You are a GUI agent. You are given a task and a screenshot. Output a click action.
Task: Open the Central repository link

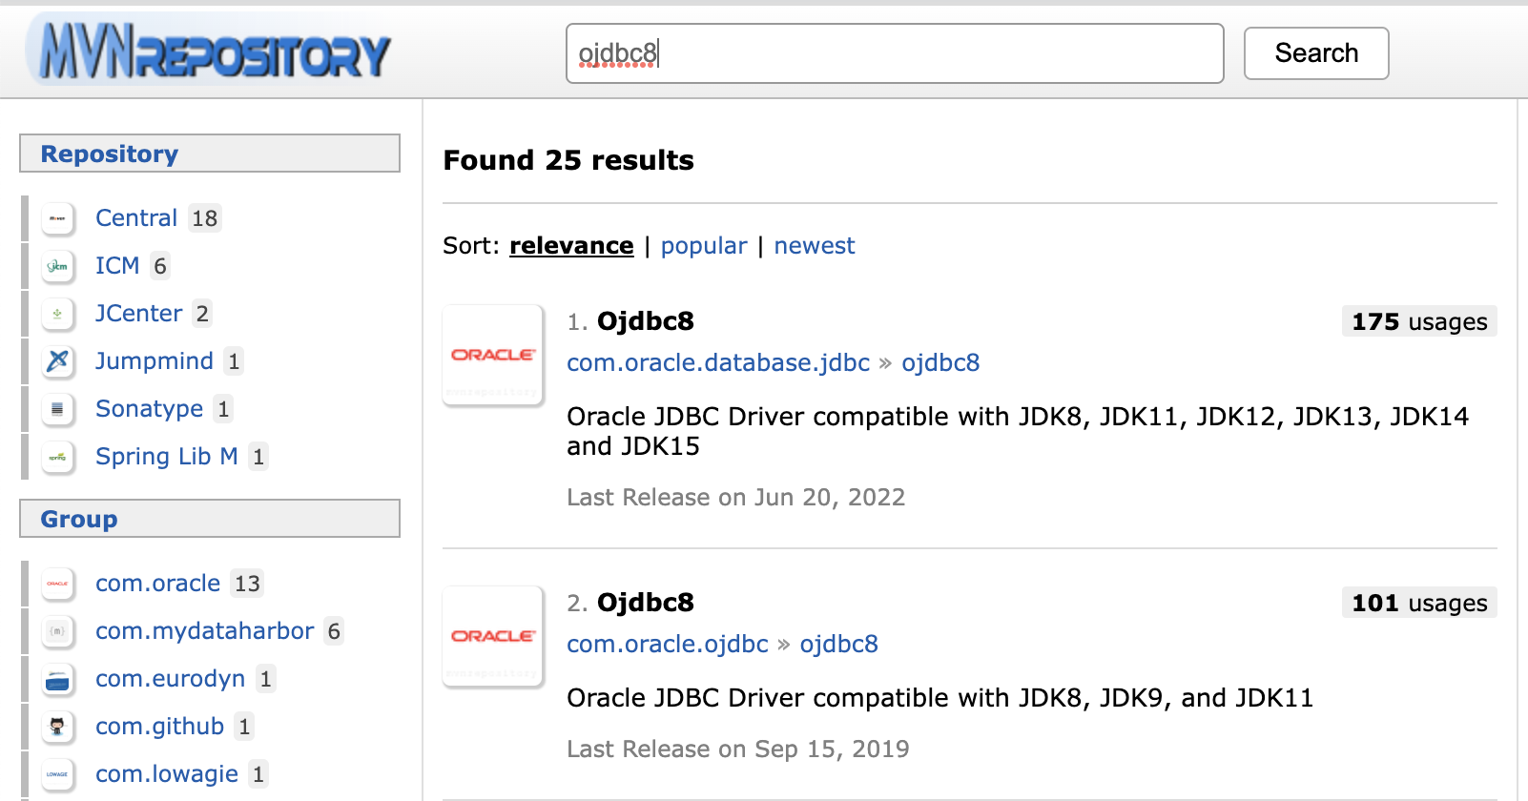pos(136,218)
